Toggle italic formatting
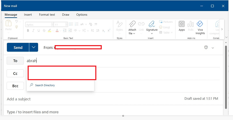233x120 pixels. click(x=33, y=31)
